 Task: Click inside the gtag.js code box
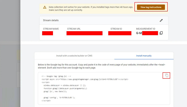pyautogui.click(x=104, y=88)
